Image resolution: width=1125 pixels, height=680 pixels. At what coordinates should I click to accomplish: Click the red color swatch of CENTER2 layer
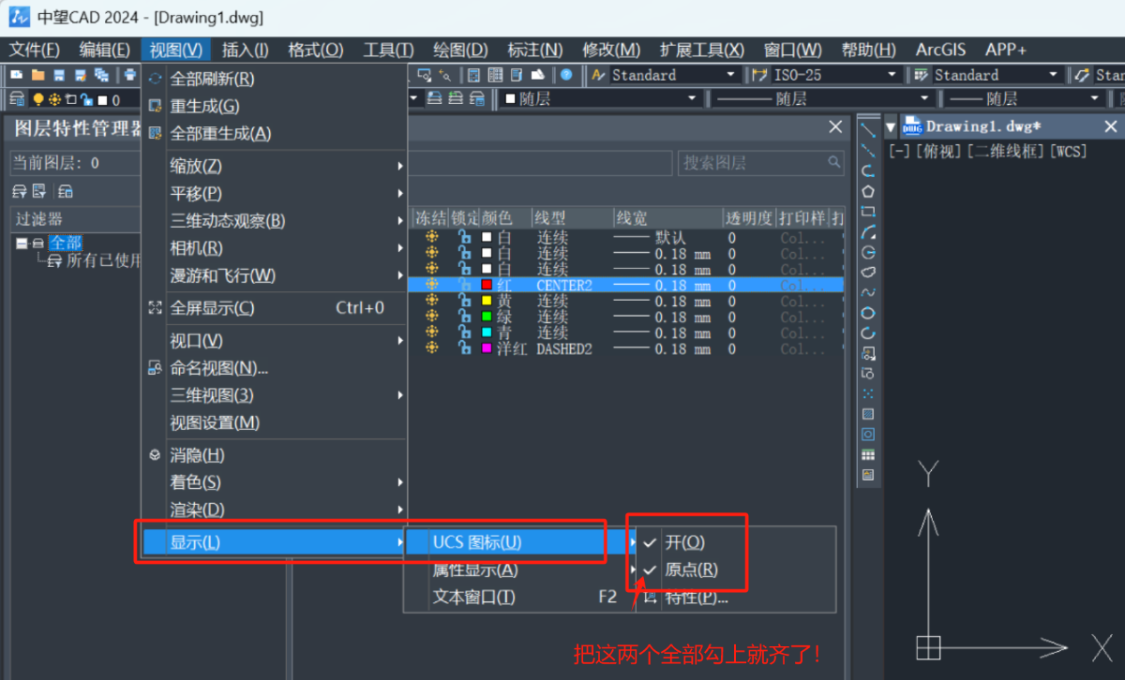[x=487, y=285]
